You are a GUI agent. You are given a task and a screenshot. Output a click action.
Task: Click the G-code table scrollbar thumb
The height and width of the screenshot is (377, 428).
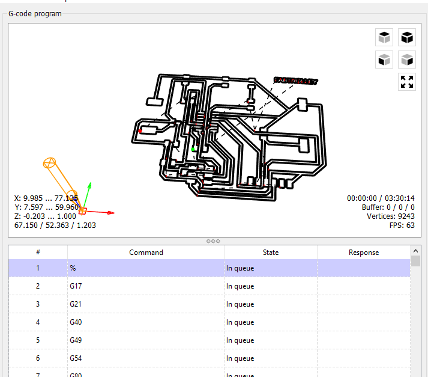tap(415, 261)
